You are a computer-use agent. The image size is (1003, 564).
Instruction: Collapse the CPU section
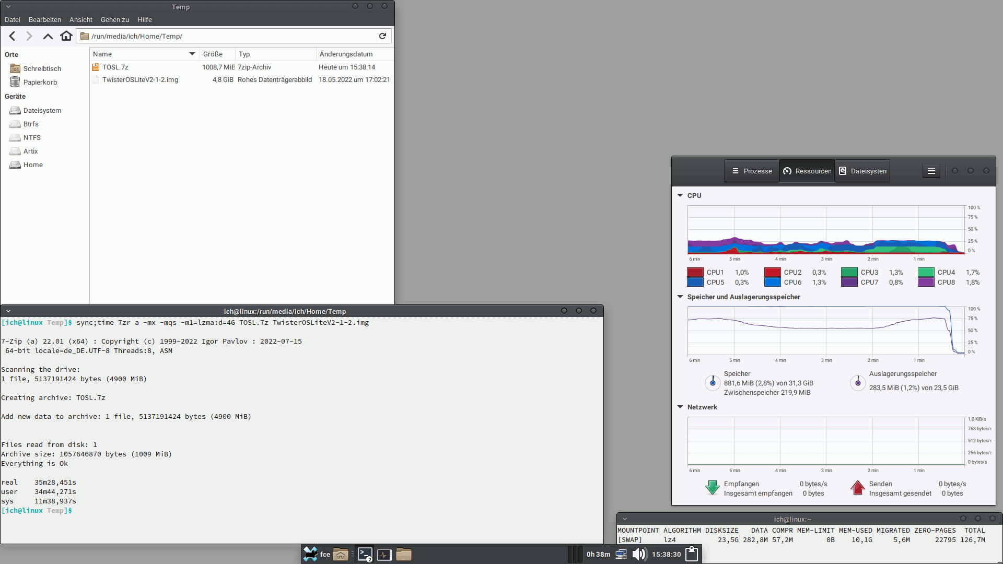(x=680, y=195)
